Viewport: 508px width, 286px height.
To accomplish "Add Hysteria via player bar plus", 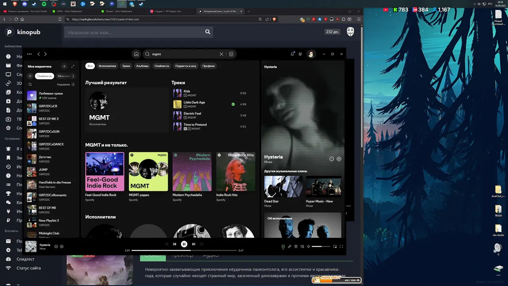I will click(x=62, y=247).
